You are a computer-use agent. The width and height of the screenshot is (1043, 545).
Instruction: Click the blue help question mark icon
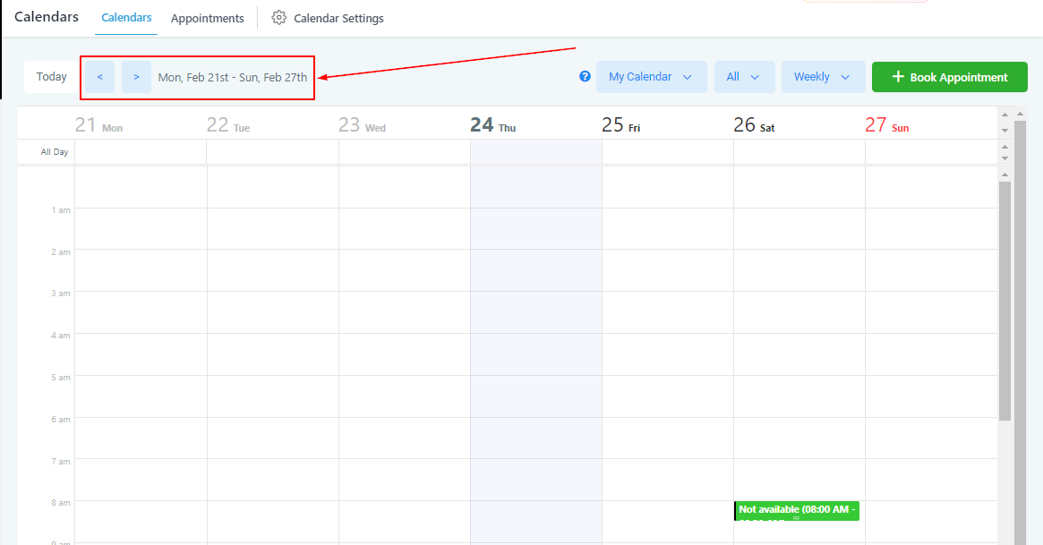click(x=585, y=77)
